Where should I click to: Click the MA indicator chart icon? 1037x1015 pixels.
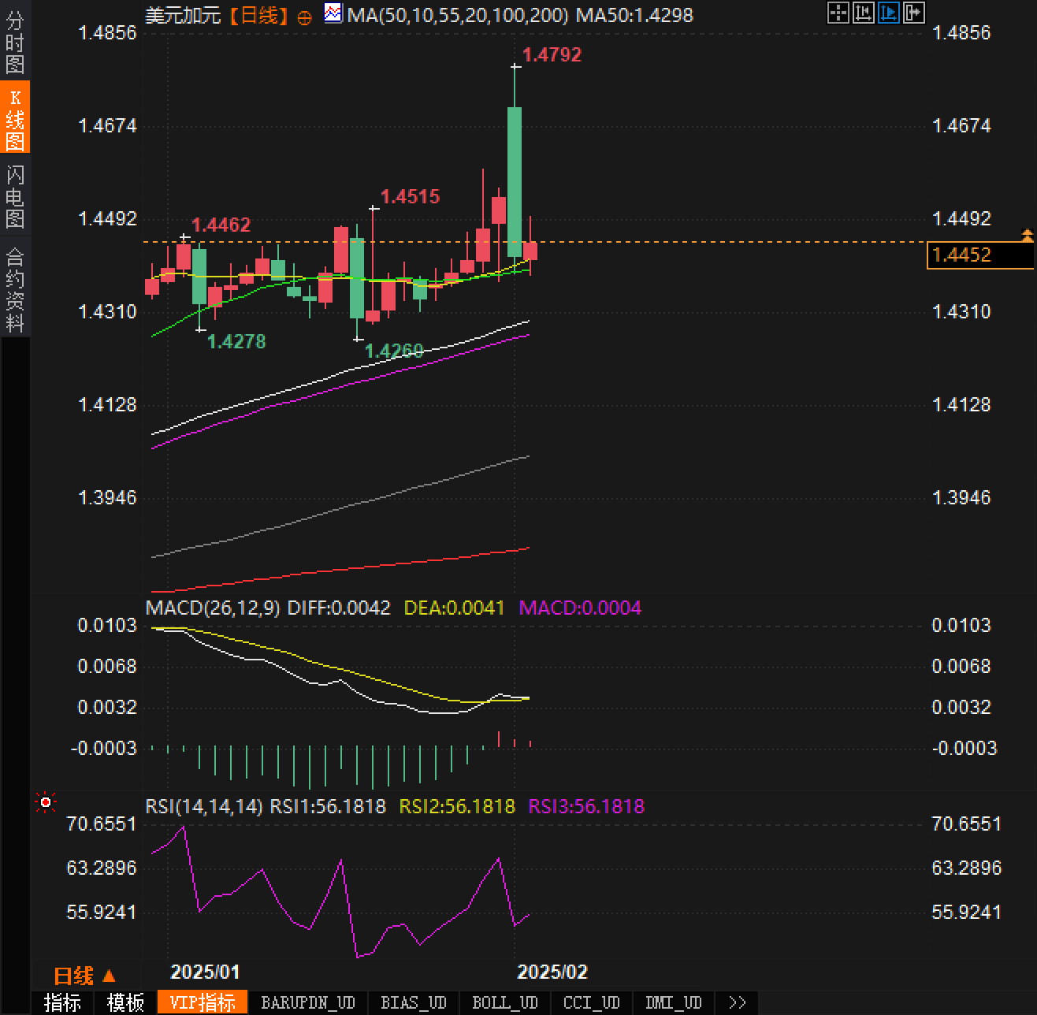pos(333,13)
